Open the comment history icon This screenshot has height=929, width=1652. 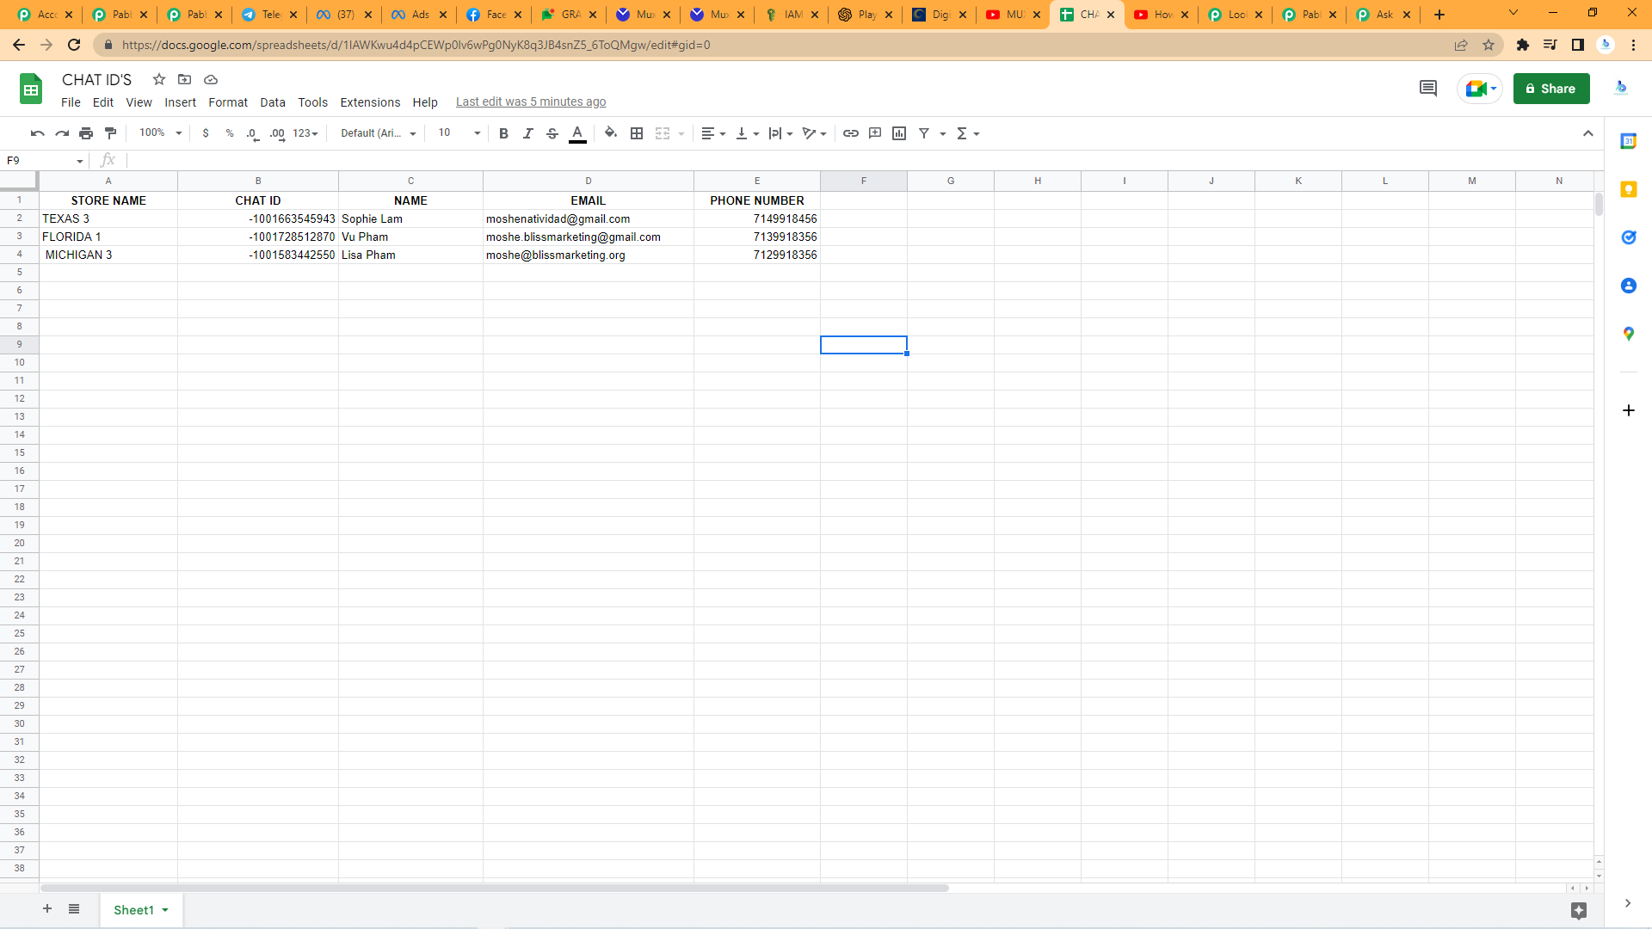click(x=1428, y=89)
